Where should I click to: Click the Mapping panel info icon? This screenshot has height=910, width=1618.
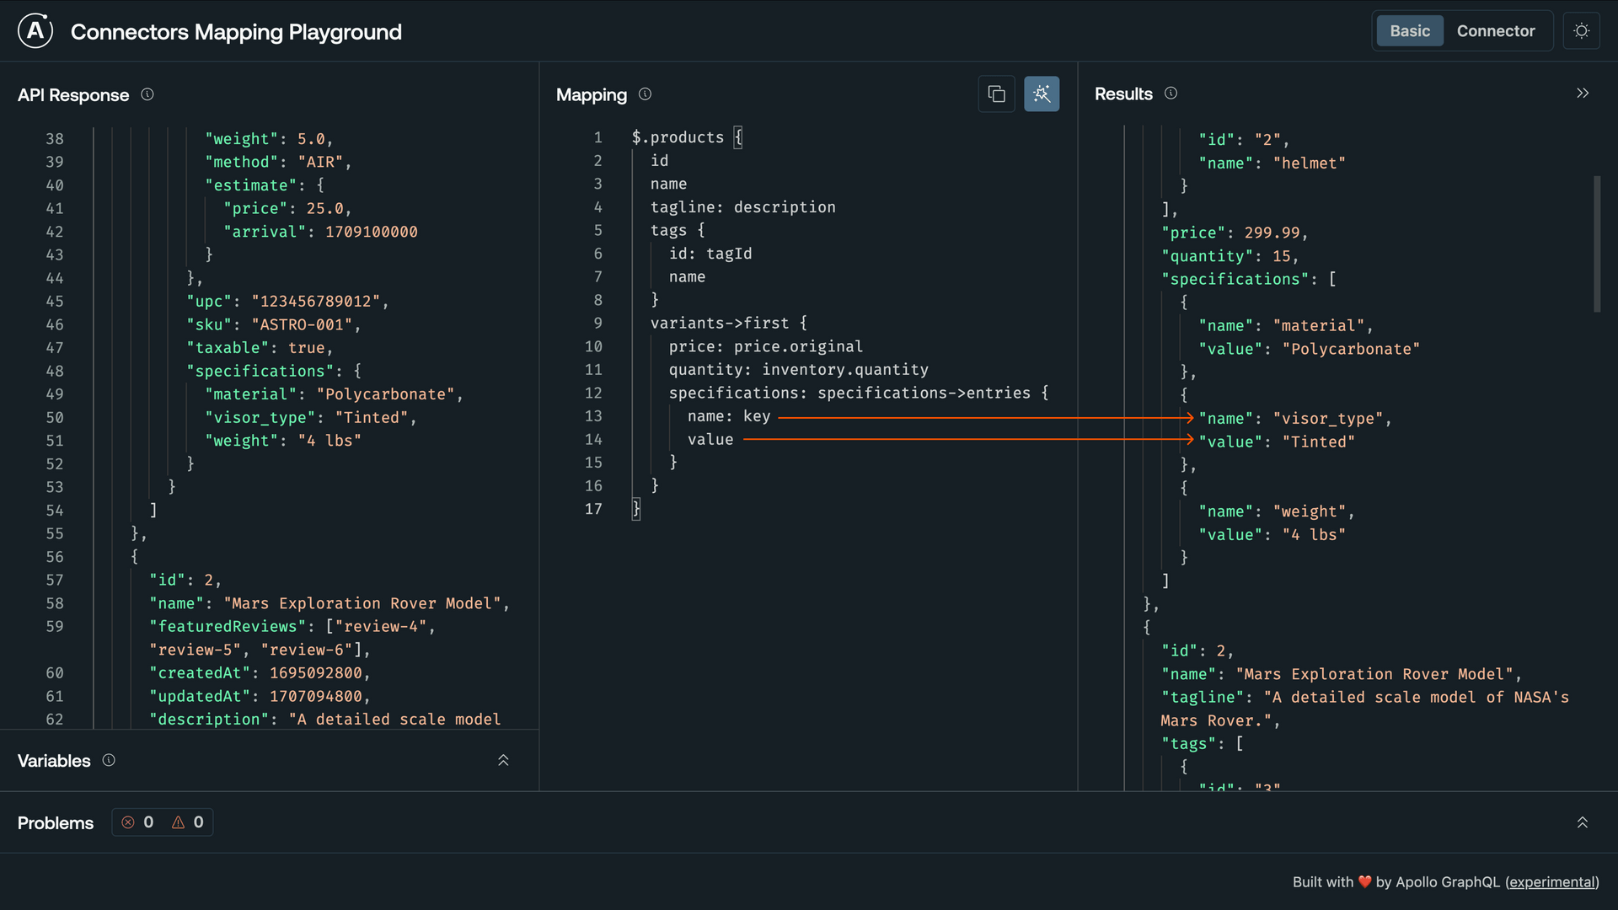click(645, 94)
